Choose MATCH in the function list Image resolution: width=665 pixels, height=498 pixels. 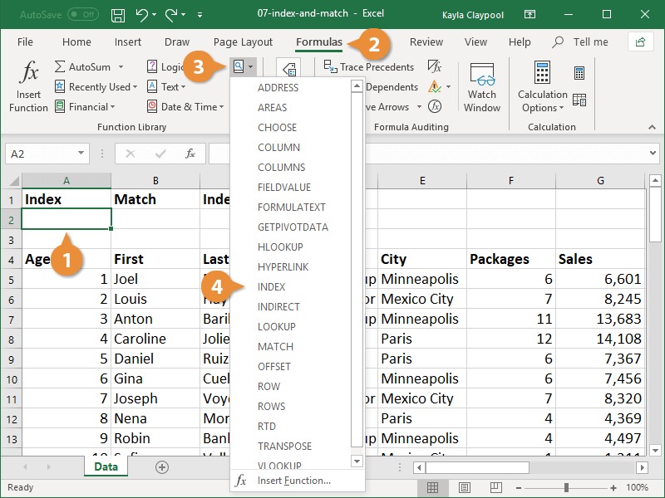tap(275, 346)
